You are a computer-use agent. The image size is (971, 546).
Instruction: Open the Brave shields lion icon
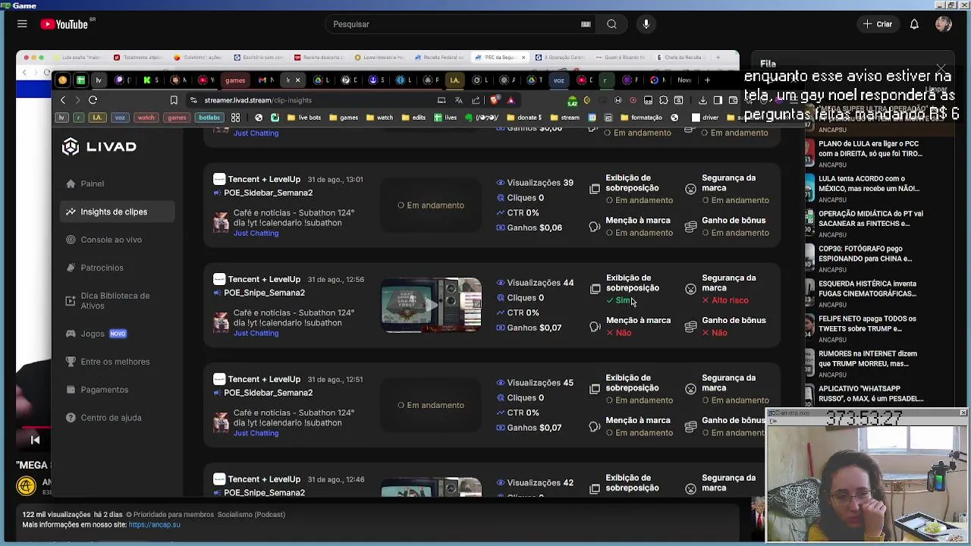(x=494, y=100)
